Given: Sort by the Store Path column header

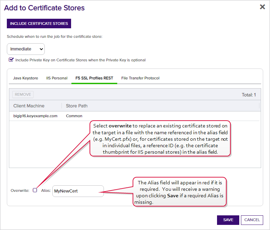Looking at the screenshot, I should coord(77,106).
